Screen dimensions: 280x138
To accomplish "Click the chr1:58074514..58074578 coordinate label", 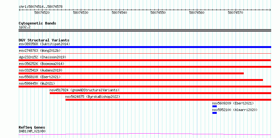I will point(41,7).
